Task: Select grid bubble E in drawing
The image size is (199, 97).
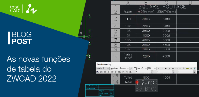Action: (x=90, y=31)
